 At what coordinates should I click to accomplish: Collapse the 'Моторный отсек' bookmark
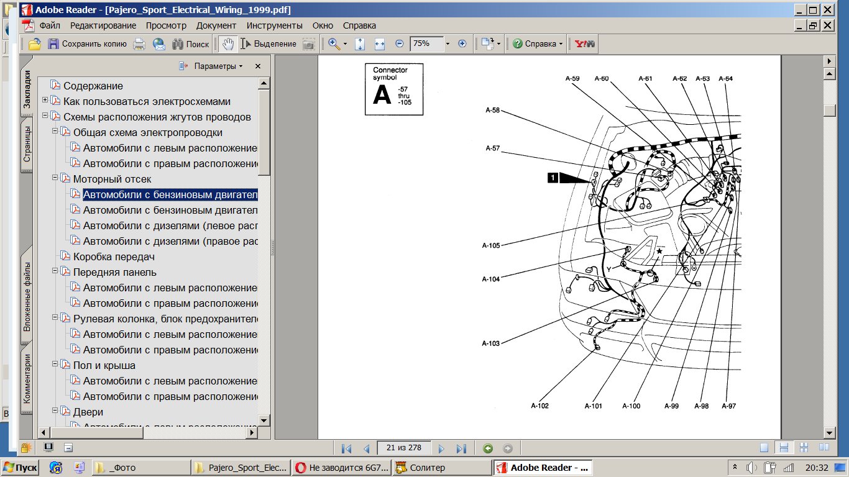pos(55,179)
